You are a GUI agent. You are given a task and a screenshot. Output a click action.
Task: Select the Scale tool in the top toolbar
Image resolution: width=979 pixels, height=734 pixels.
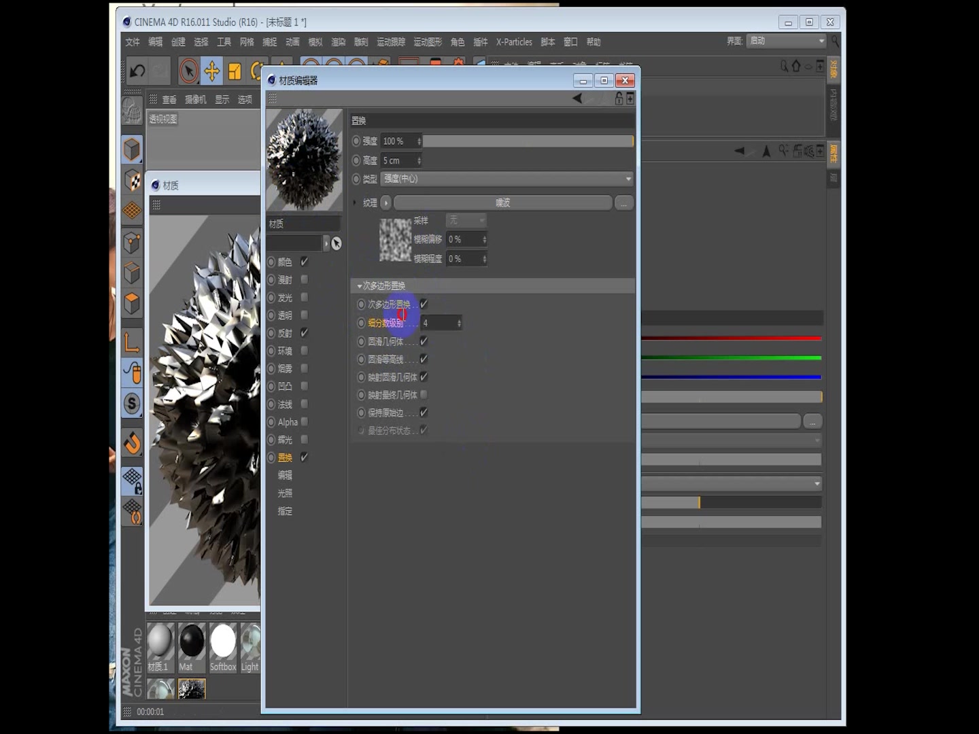point(235,71)
